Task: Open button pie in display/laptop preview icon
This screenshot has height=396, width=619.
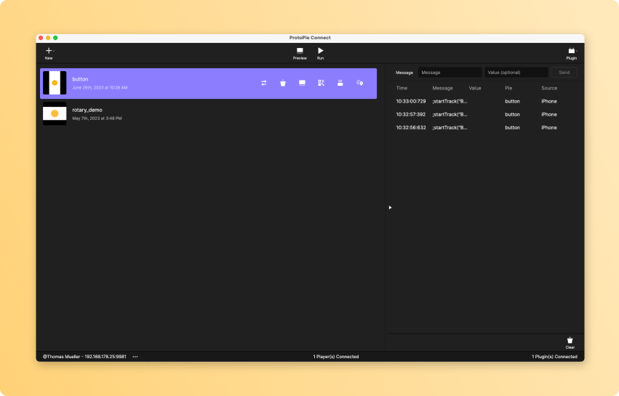Action: [302, 83]
